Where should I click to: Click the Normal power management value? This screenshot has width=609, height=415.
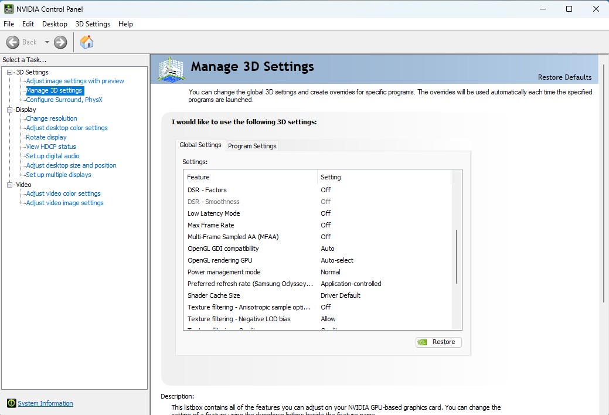click(x=331, y=271)
